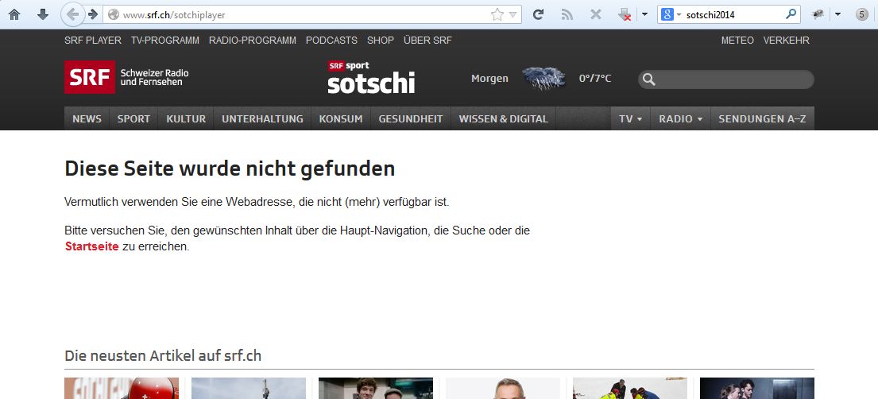Open the URL history dropdown arrow

point(512,15)
